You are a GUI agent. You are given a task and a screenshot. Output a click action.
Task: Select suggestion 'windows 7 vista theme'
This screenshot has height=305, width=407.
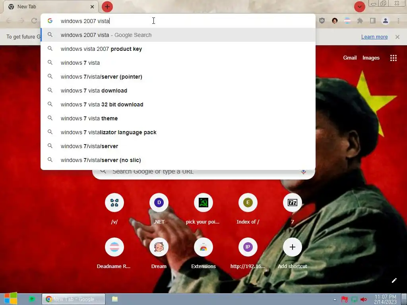178,118
